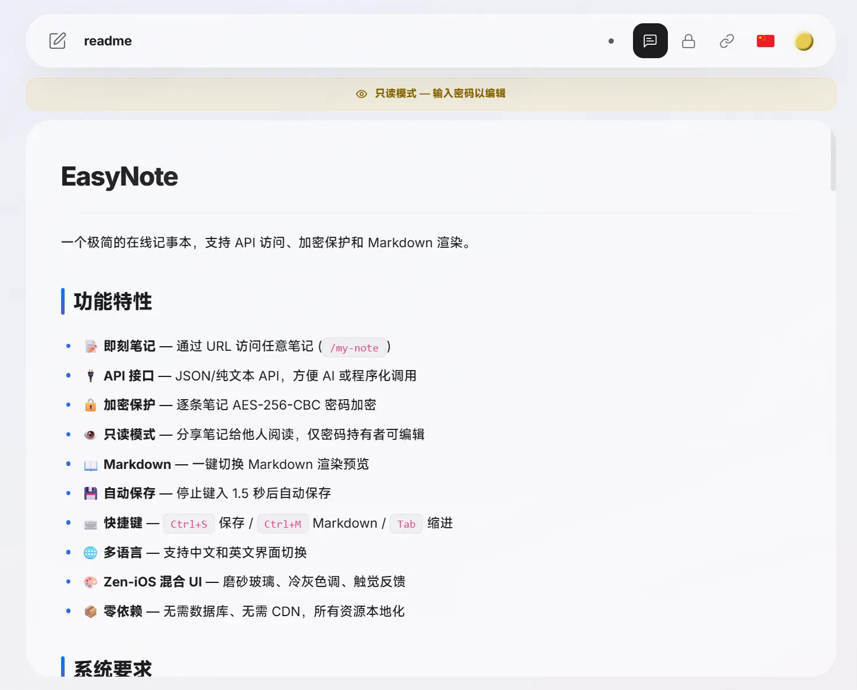Click the 停止键入 1.5 秒后自动保存 text
The height and width of the screenshot is (690, 857).
pos(254,493)
